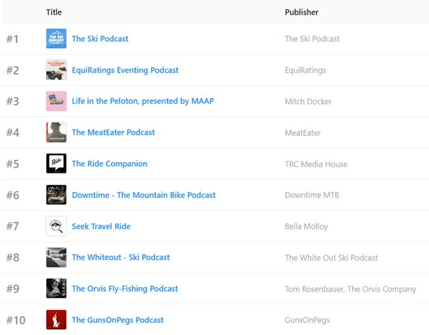This screenshot has width=429, height=335.
Task: Open The Ski Podcast title link
Action: [100, 39]
